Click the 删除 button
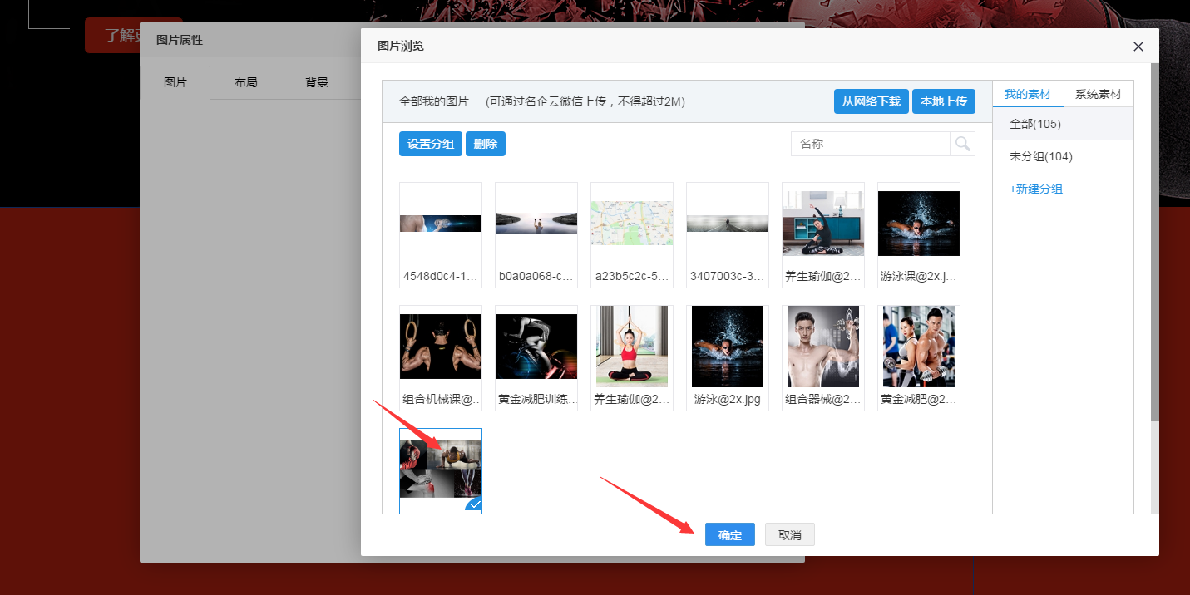 485,144
